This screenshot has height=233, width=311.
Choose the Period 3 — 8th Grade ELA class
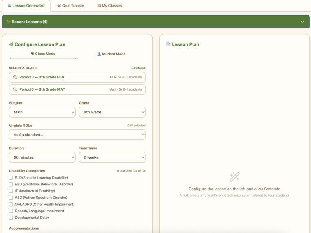pos(77,77)
